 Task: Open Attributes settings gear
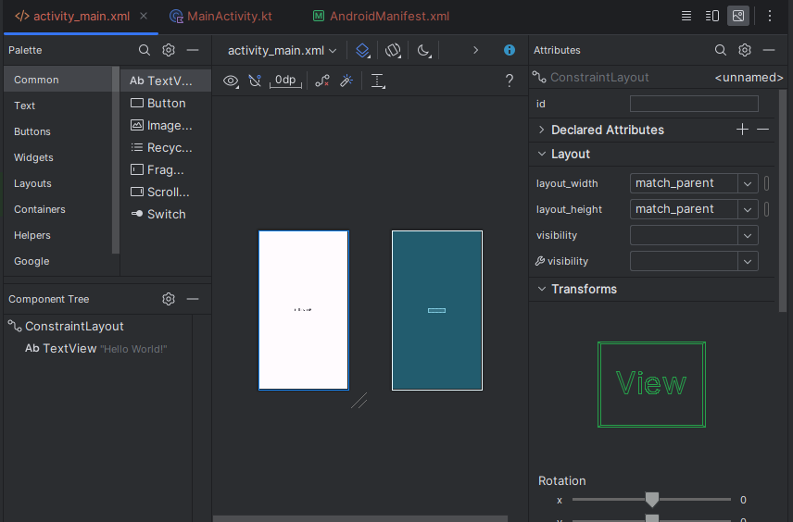coord(745,50)
